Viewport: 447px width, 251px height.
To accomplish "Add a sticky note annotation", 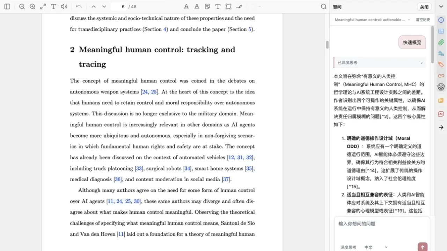I will click(207, 7).
